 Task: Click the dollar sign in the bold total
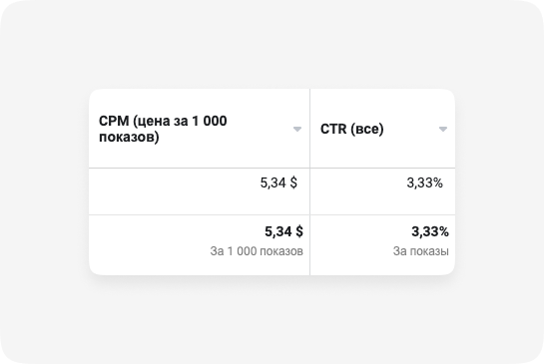(299, 231)
